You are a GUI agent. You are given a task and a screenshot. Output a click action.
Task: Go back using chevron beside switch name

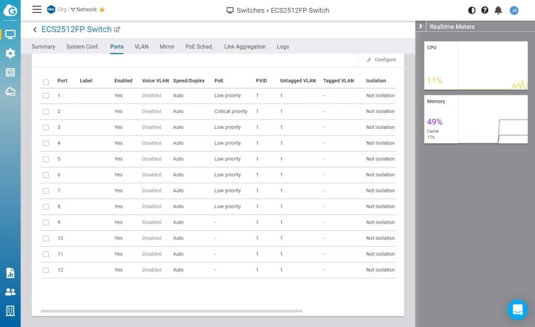(x=35, y=30)
